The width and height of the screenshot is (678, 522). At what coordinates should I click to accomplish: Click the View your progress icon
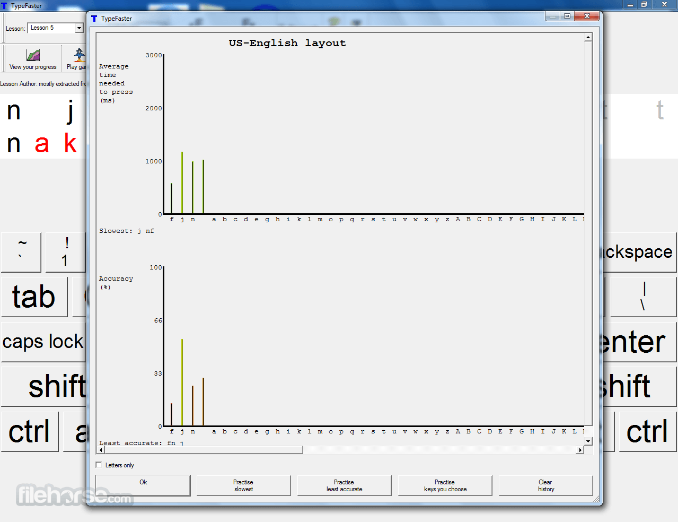pos(33,55)
